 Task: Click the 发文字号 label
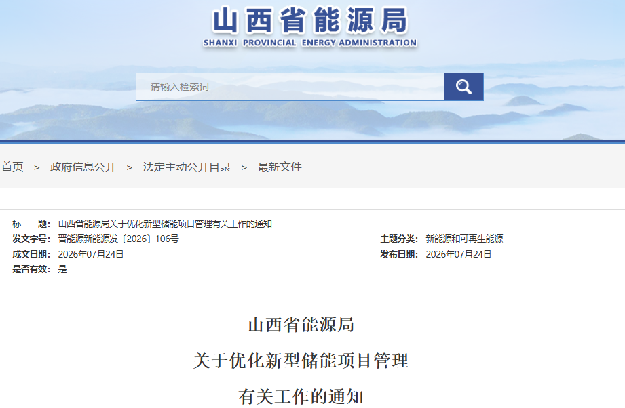31,239
